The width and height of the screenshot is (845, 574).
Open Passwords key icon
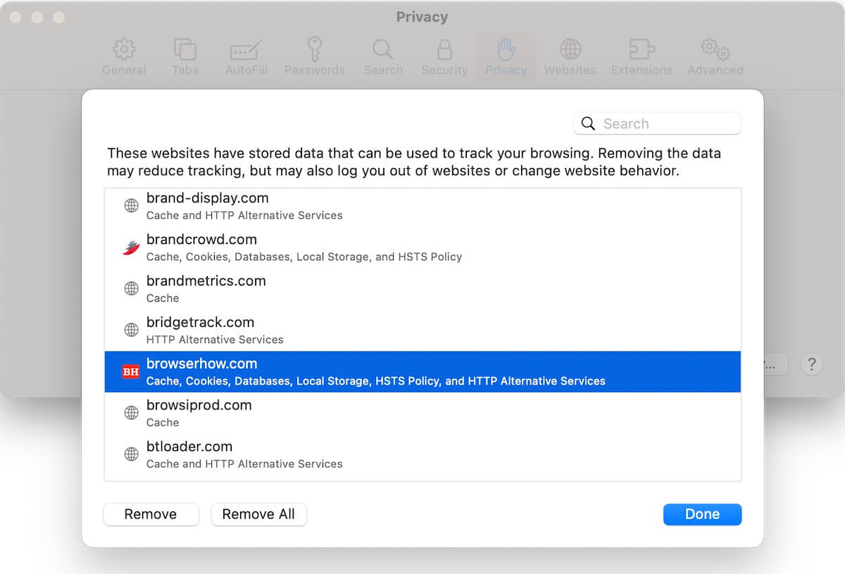315,49
